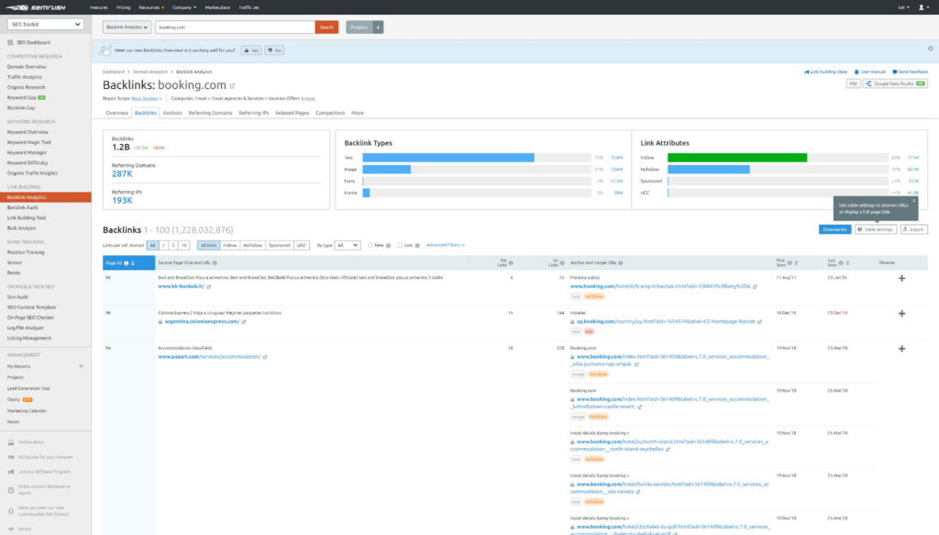Click info icon in Page AS column header
Image resolution: width=939 pixels, height=535 pixels.
127,263
